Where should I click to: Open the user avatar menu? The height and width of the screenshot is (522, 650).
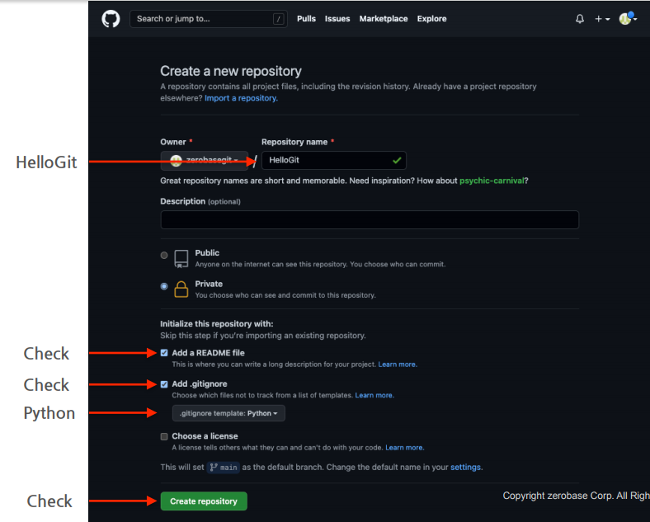coord(628,18)
